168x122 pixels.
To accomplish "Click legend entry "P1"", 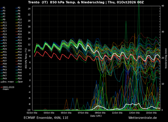I will [3, 8].
